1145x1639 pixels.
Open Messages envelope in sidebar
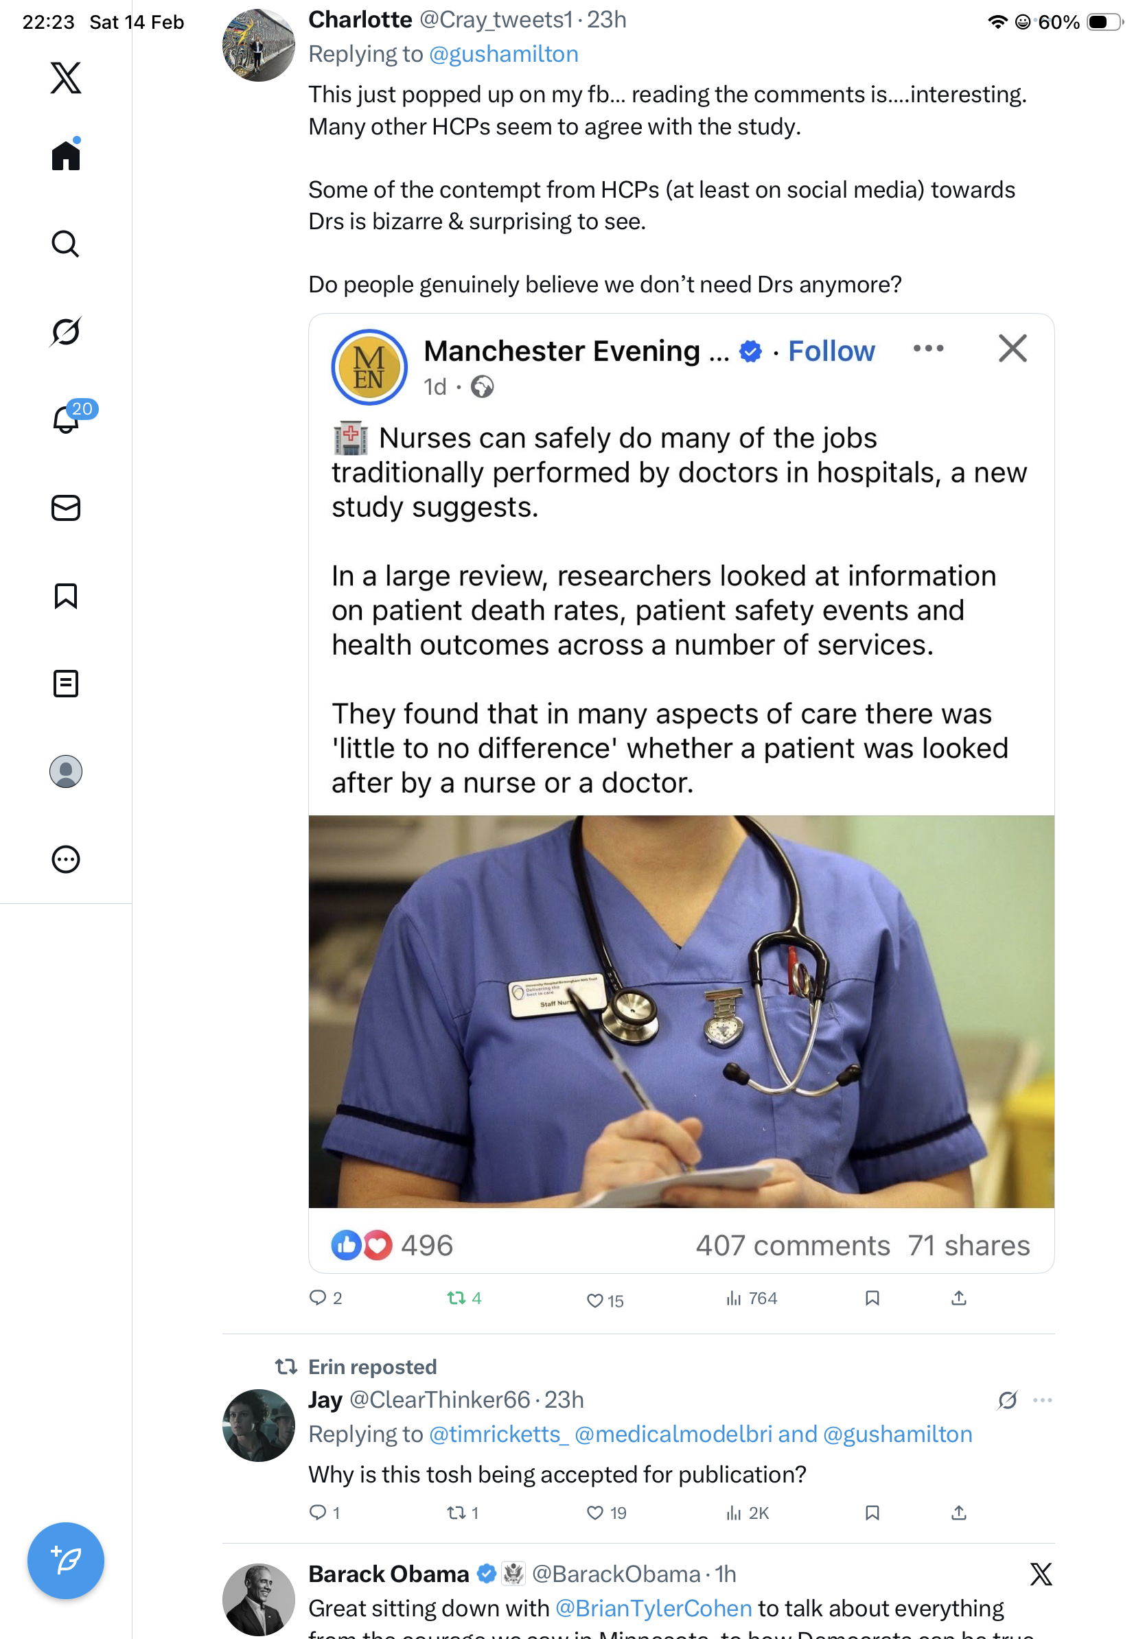[x=66, y=509]
